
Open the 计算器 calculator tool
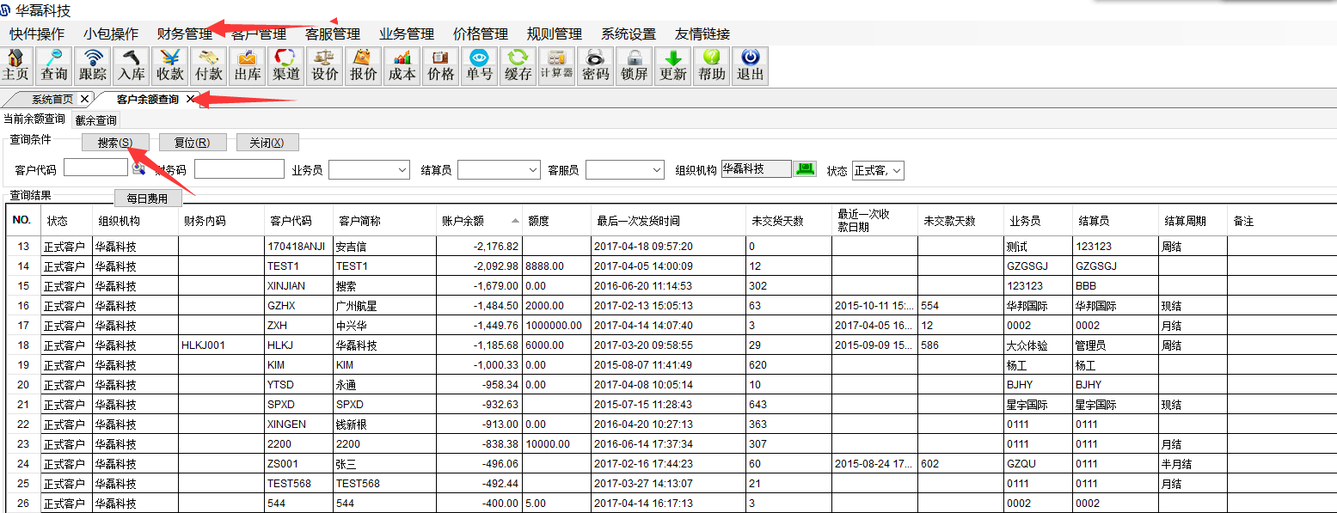[556, 65]
